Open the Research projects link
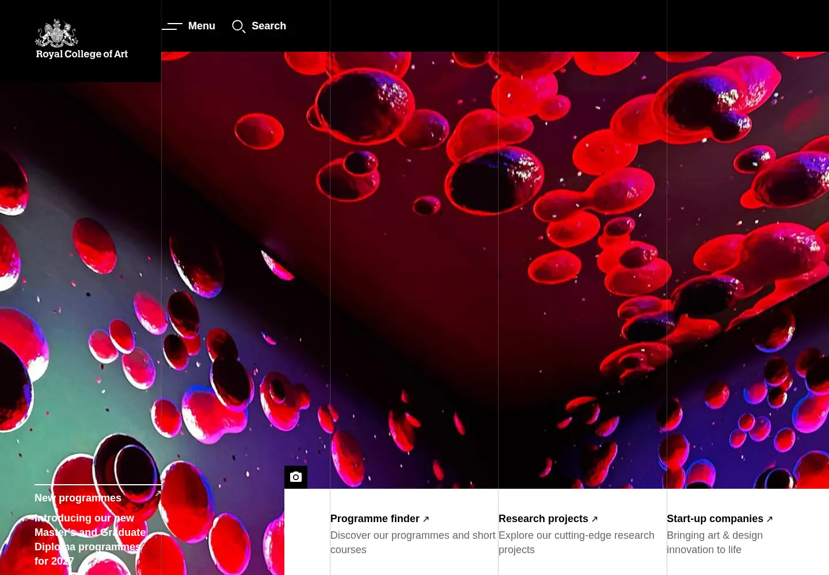 coord(543,519)
